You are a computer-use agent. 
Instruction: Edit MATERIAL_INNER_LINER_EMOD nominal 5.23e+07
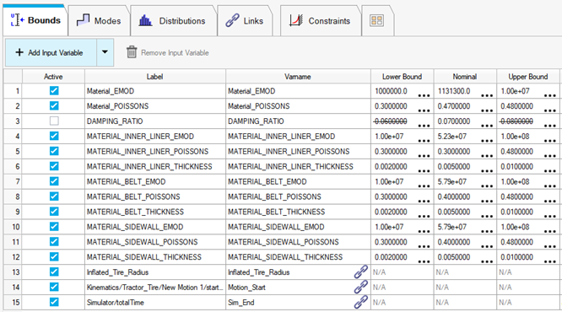pyautogui.click(x=452, y=136)
